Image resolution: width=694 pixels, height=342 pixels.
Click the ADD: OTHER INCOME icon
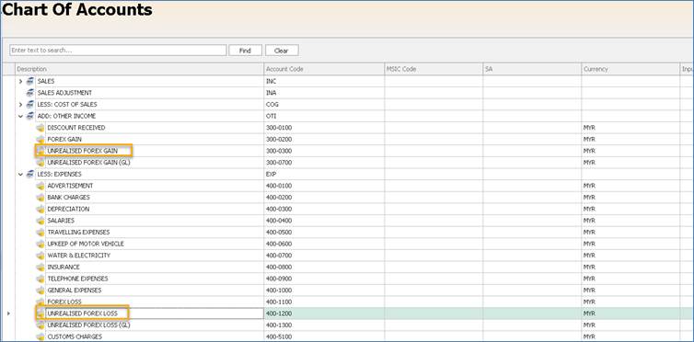click(x=30, y=116)
